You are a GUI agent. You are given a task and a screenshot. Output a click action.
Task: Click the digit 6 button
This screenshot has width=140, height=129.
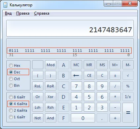pos(102,97)
